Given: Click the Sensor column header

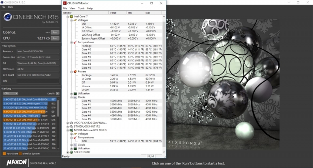Looking at the screenshot, I should point(85,13).
